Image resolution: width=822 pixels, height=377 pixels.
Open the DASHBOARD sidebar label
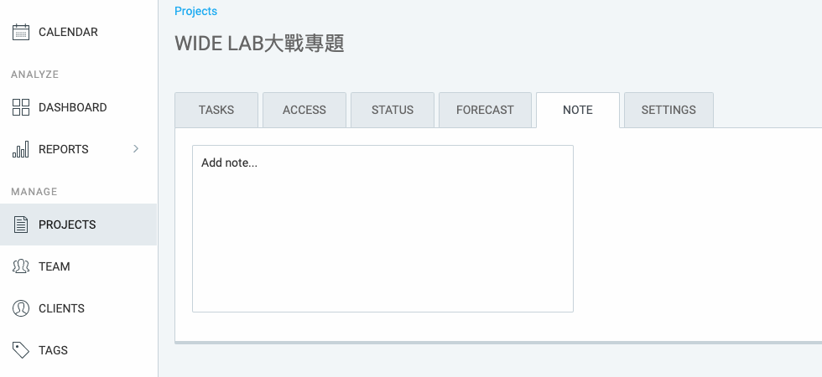coord(73,107)
